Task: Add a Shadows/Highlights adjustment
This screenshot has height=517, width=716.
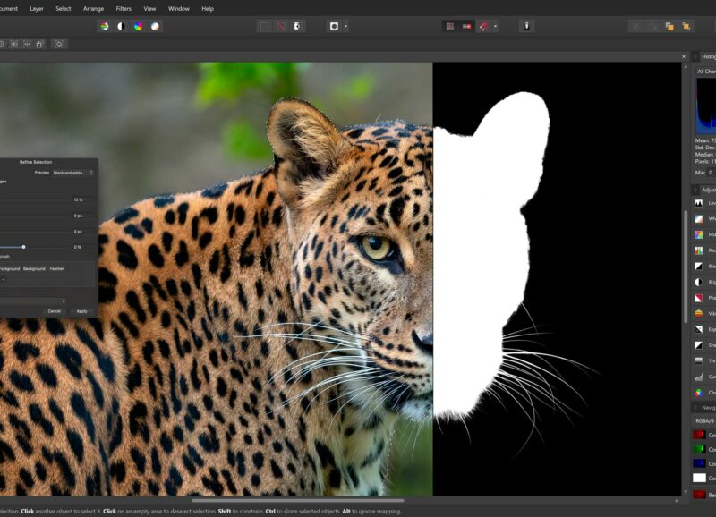Action: 699,345
